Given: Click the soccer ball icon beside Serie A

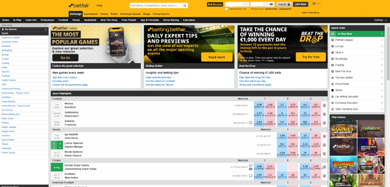Looking at the screenshot, I should pyautogui.click(x=333, y=53).
